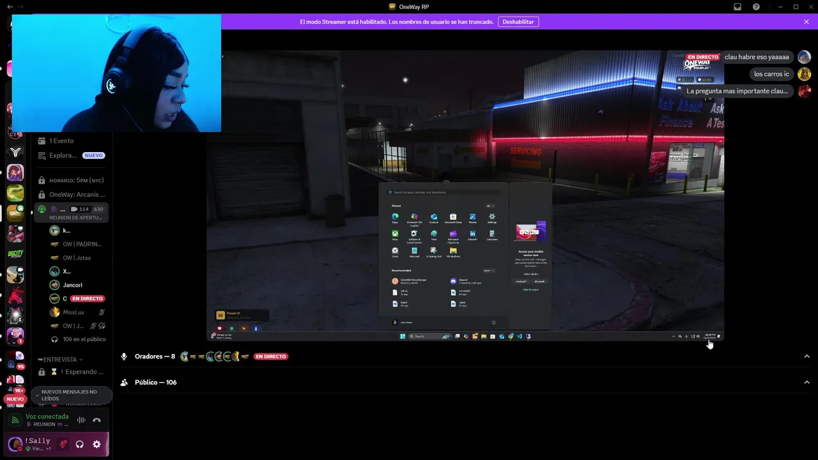Open the 1 Evento events entry

72,141
